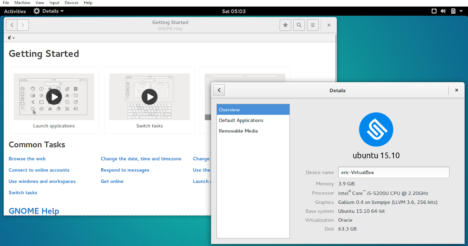Open the hamburger menu in GNOME Help

[313, 25]
